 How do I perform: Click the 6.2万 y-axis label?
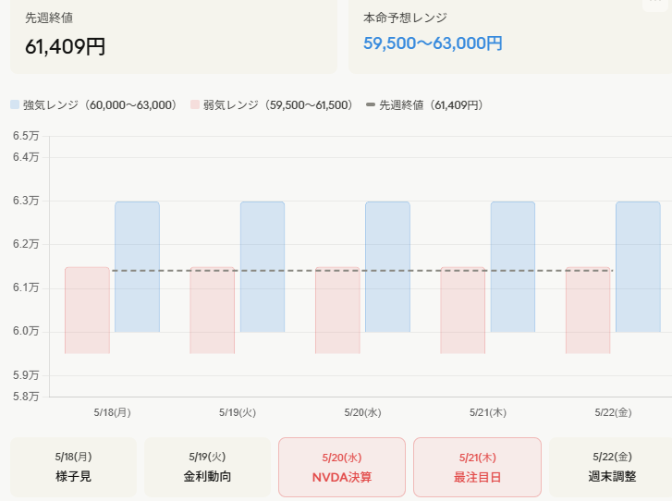(x=26, y=244)
